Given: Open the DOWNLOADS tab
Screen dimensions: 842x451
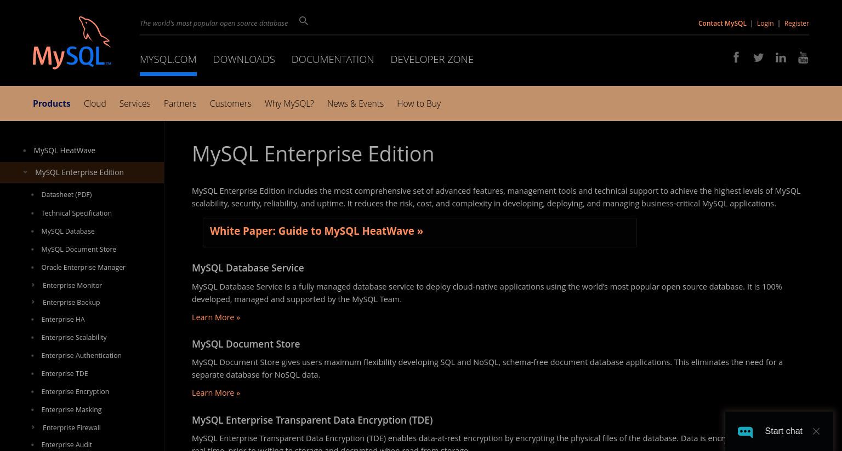Looking at the screenshot, I should pos(244,59).
